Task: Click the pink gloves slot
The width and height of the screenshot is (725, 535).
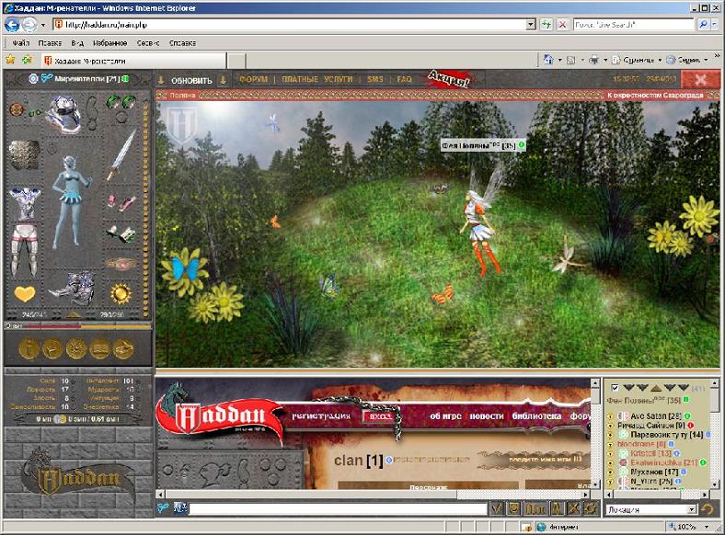Action: (121, 203)
